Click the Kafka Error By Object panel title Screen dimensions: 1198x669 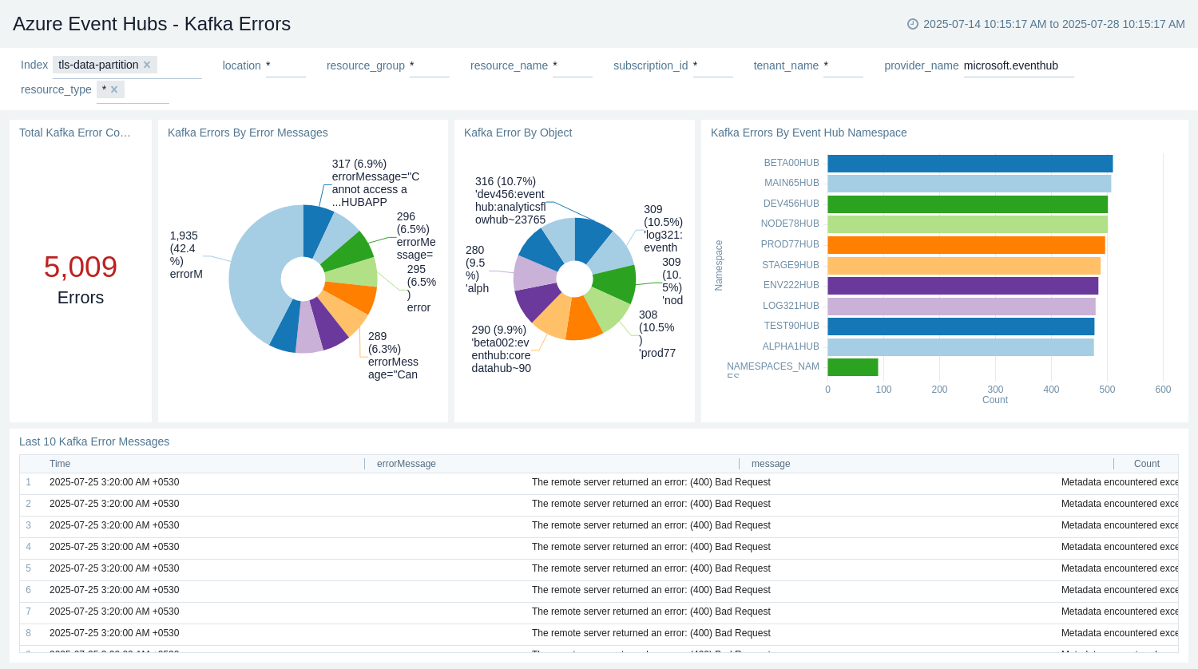518,133
